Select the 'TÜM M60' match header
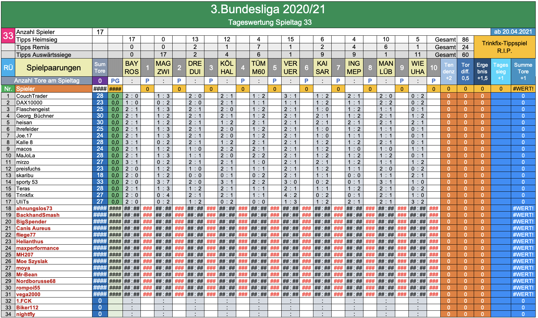538x318 pixels. (258, 68)
